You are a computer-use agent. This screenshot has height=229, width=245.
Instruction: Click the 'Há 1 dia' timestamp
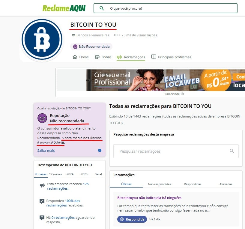click(155, 219)
